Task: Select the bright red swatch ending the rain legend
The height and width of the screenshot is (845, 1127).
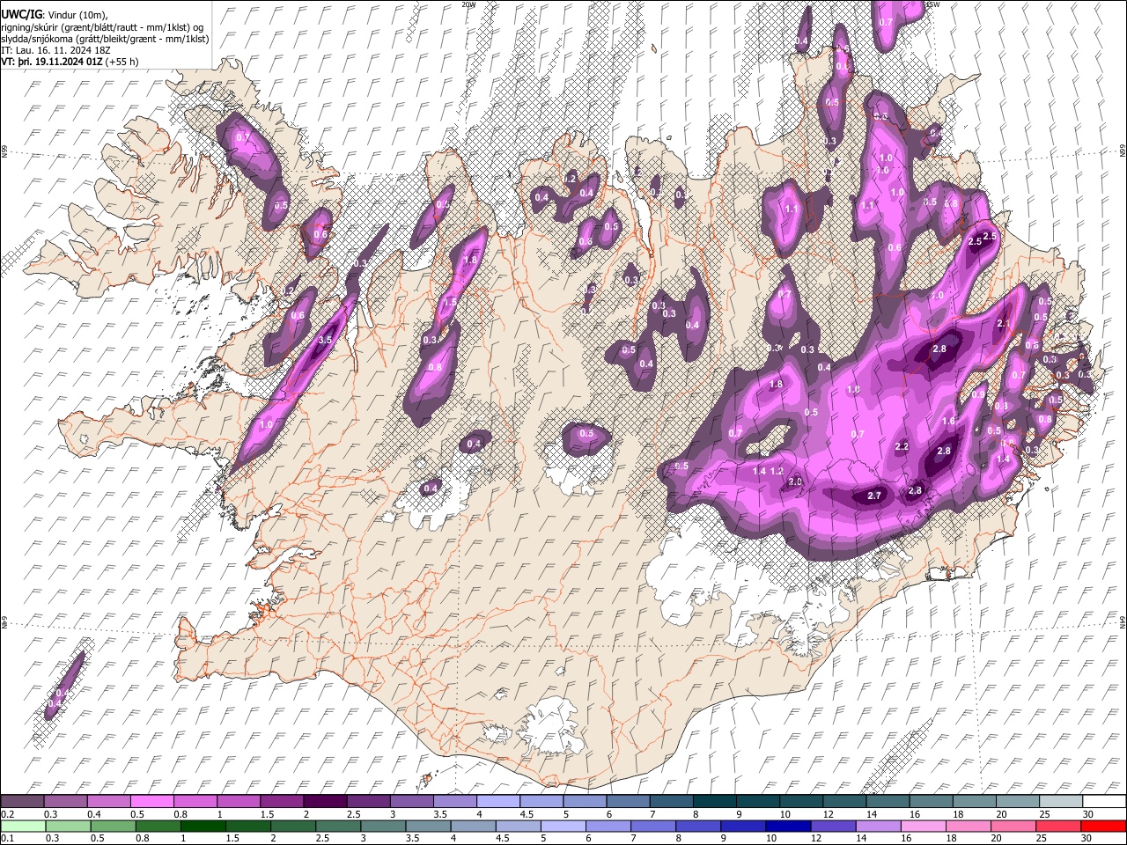Action: (x=1105, y=827)
